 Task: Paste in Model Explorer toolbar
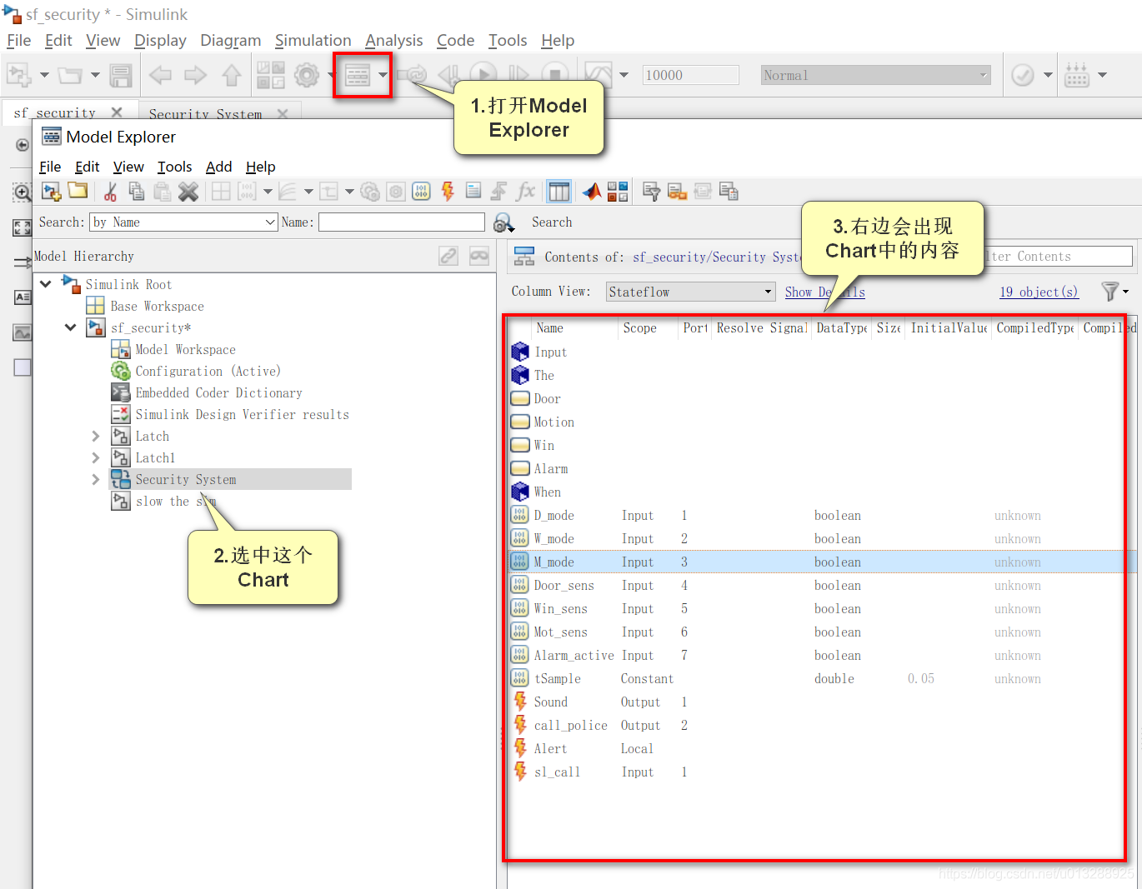(x=163, y=192)
